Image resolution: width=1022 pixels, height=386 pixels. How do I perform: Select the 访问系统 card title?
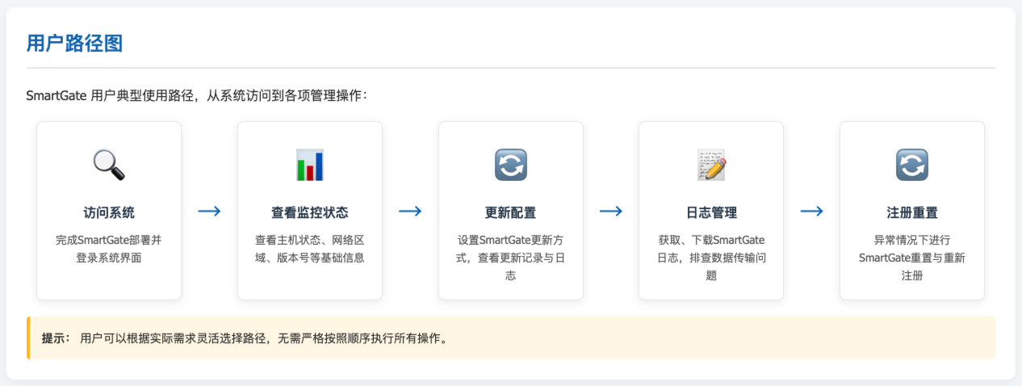(109, 213)
